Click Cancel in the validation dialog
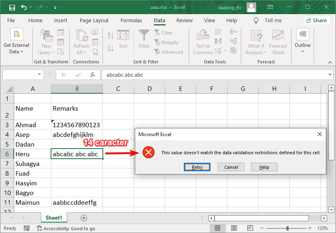The height and width of the screenshot is (233, 336). point(231,167)
